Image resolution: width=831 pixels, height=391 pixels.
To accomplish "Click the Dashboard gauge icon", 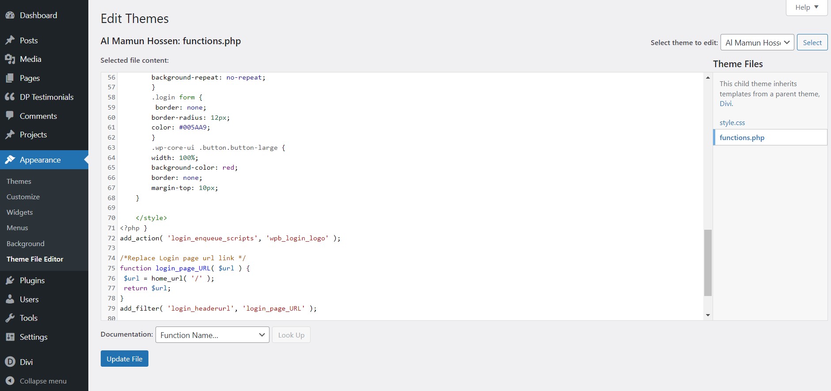I will 10,15.
